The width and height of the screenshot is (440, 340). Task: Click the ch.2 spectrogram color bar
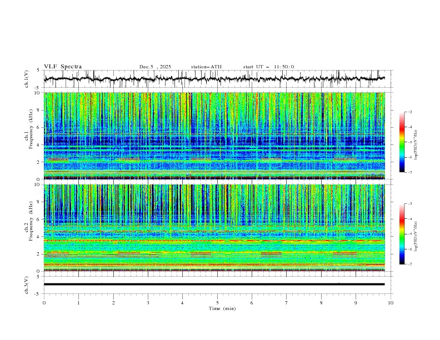coord(402,234)
